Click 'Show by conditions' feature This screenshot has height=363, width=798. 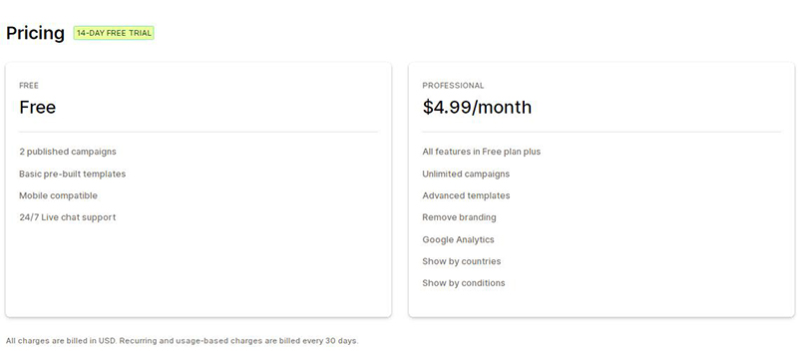[464, 283]
